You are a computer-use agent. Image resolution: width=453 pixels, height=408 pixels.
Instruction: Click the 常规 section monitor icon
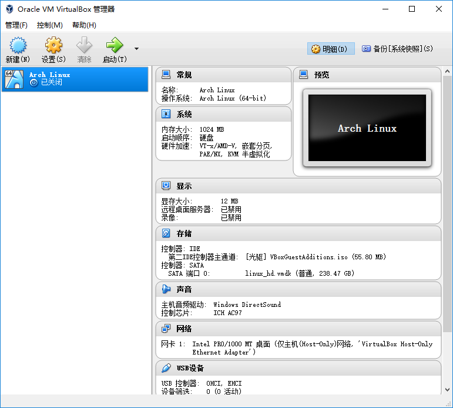coord(166,75)
